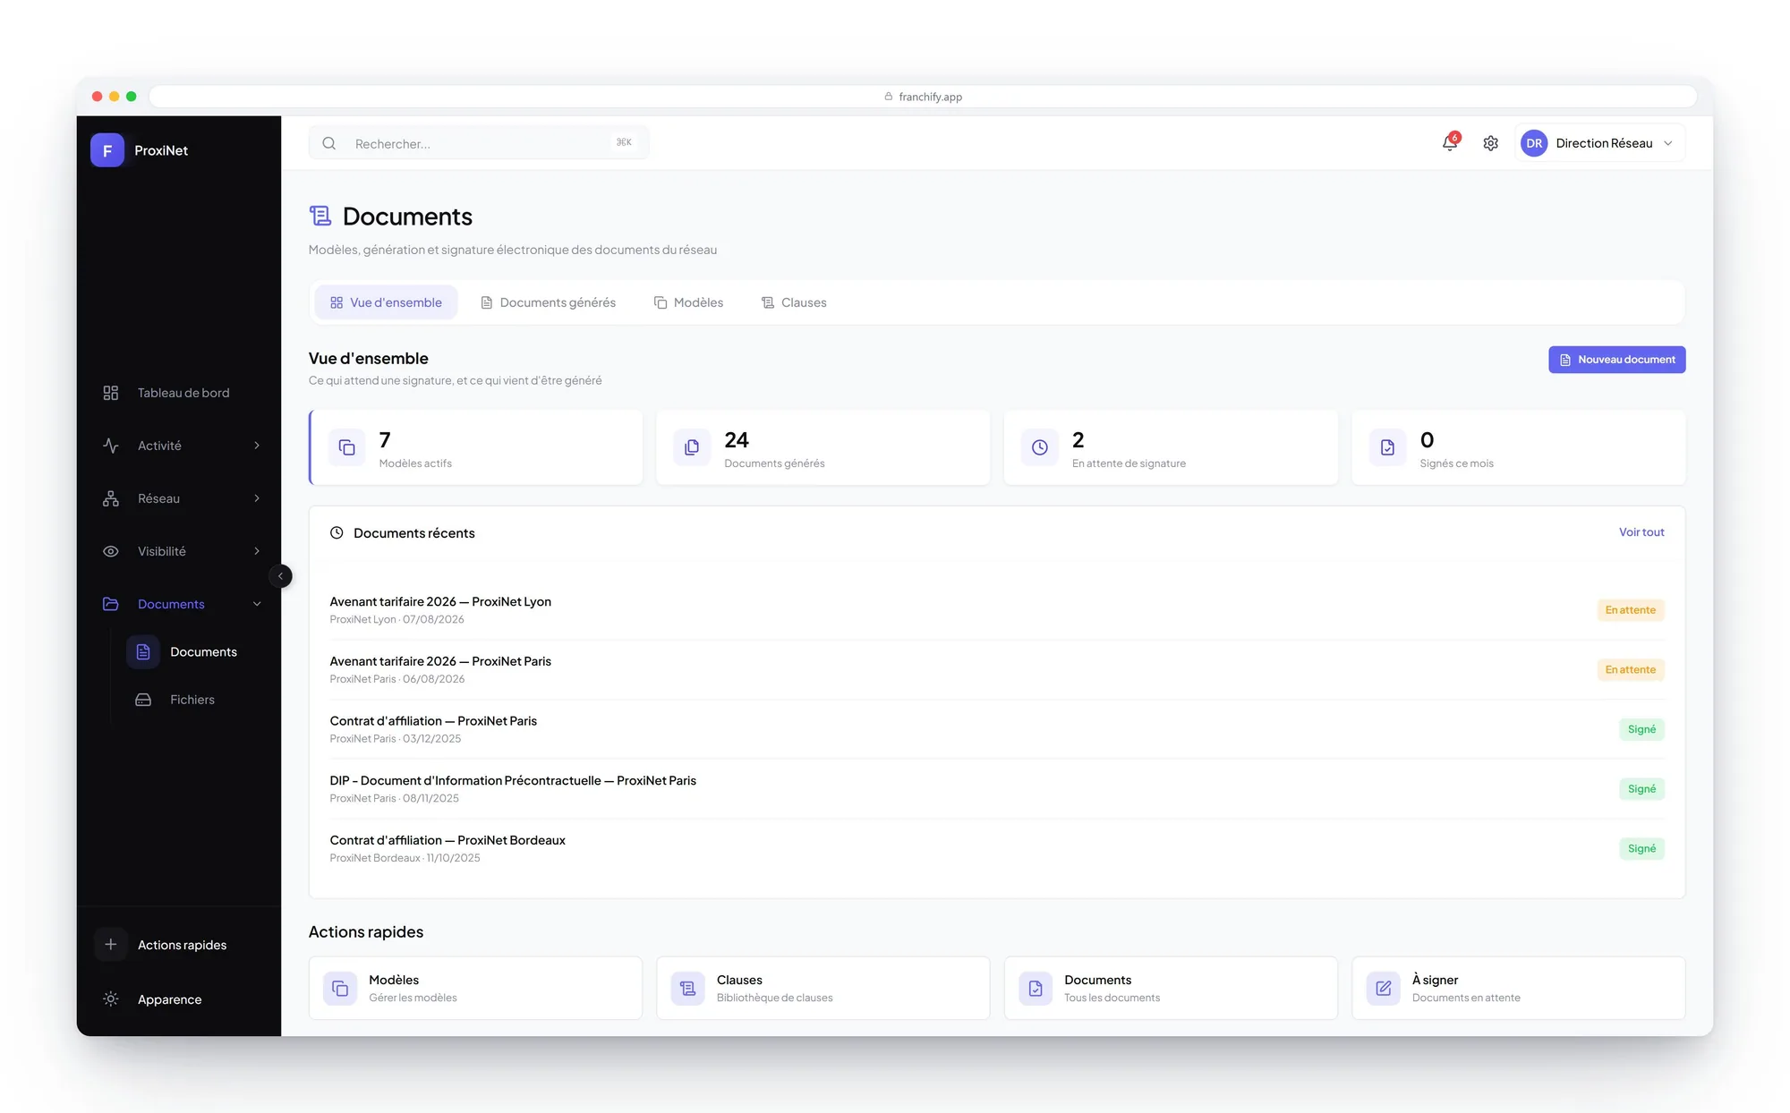Screen dimensions: 1790x1113
Task: Click Signé badge on ProxiNet Bordeaux row
Action: pos(1641,849)
